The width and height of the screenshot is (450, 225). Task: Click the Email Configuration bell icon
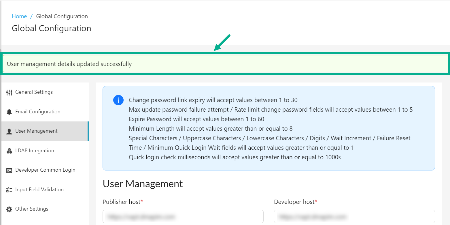[x=9, y=112]
